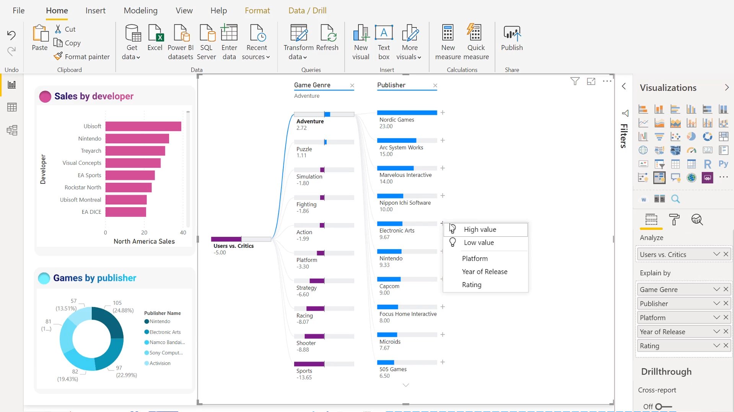Refresh the queries
This screenshot has height=412, width=734.
327,38
